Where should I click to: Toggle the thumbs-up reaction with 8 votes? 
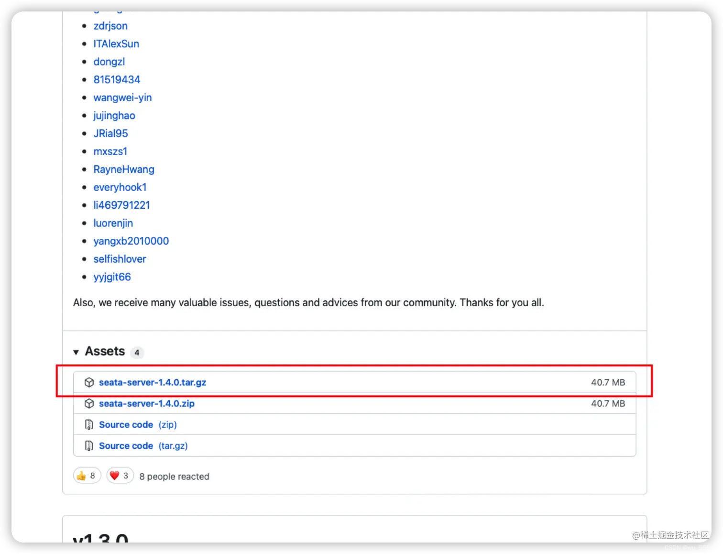(x=87, y=476)
